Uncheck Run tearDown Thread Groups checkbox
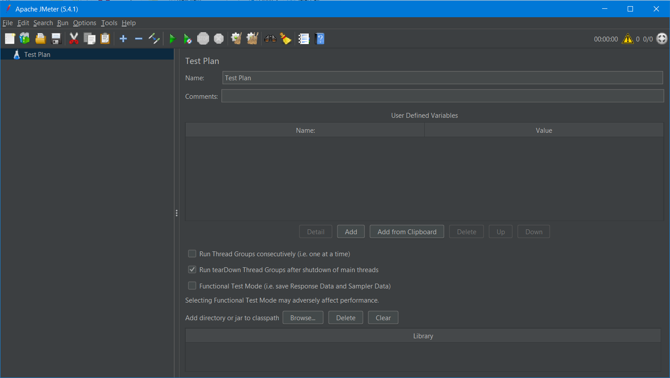The image size is (670, 378). coord(192,269)
